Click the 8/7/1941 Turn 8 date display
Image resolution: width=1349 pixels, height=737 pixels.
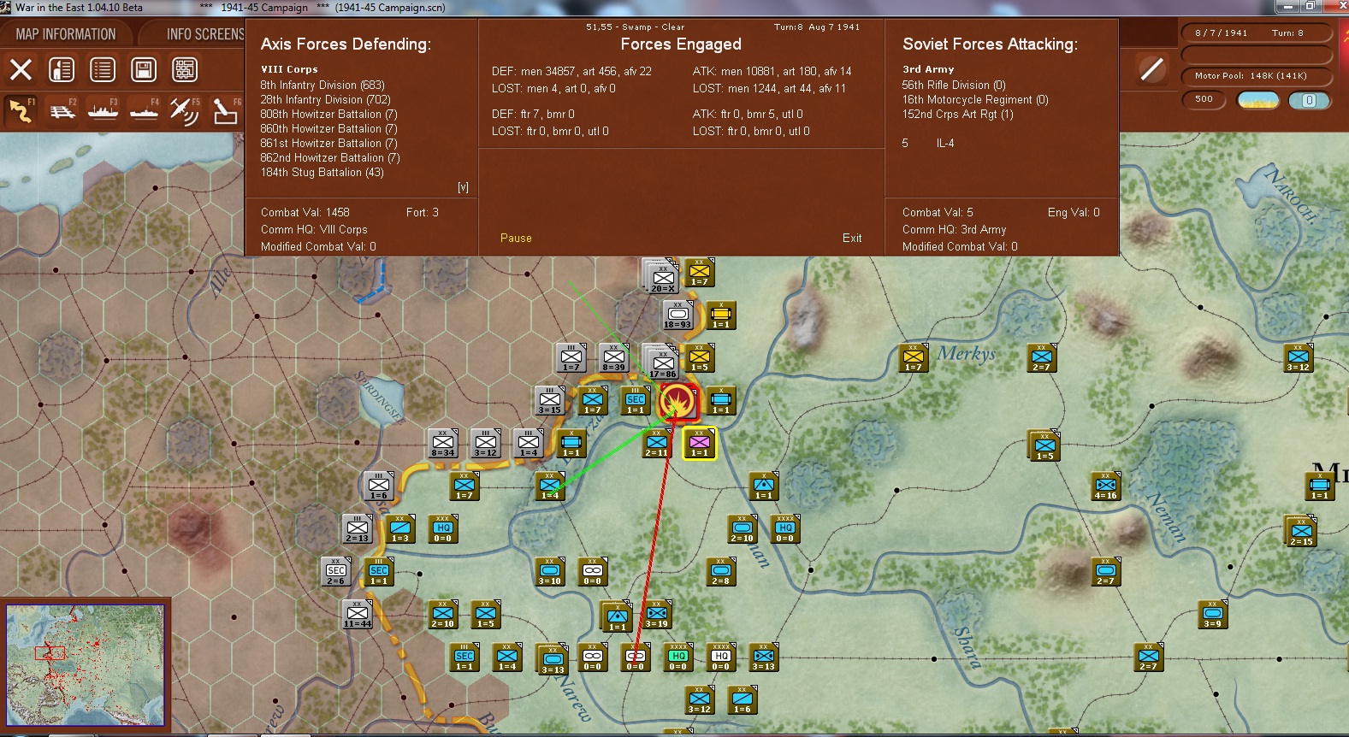[x=1257, y=33]
